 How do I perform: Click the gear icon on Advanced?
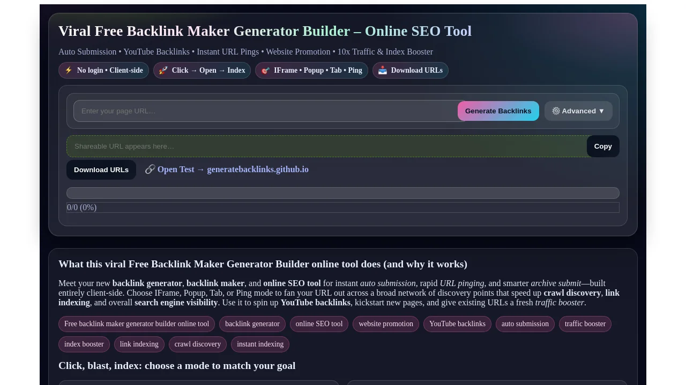[556, 111]
